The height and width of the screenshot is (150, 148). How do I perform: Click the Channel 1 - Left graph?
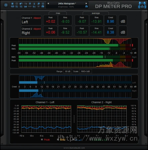(x=46, y=119)
